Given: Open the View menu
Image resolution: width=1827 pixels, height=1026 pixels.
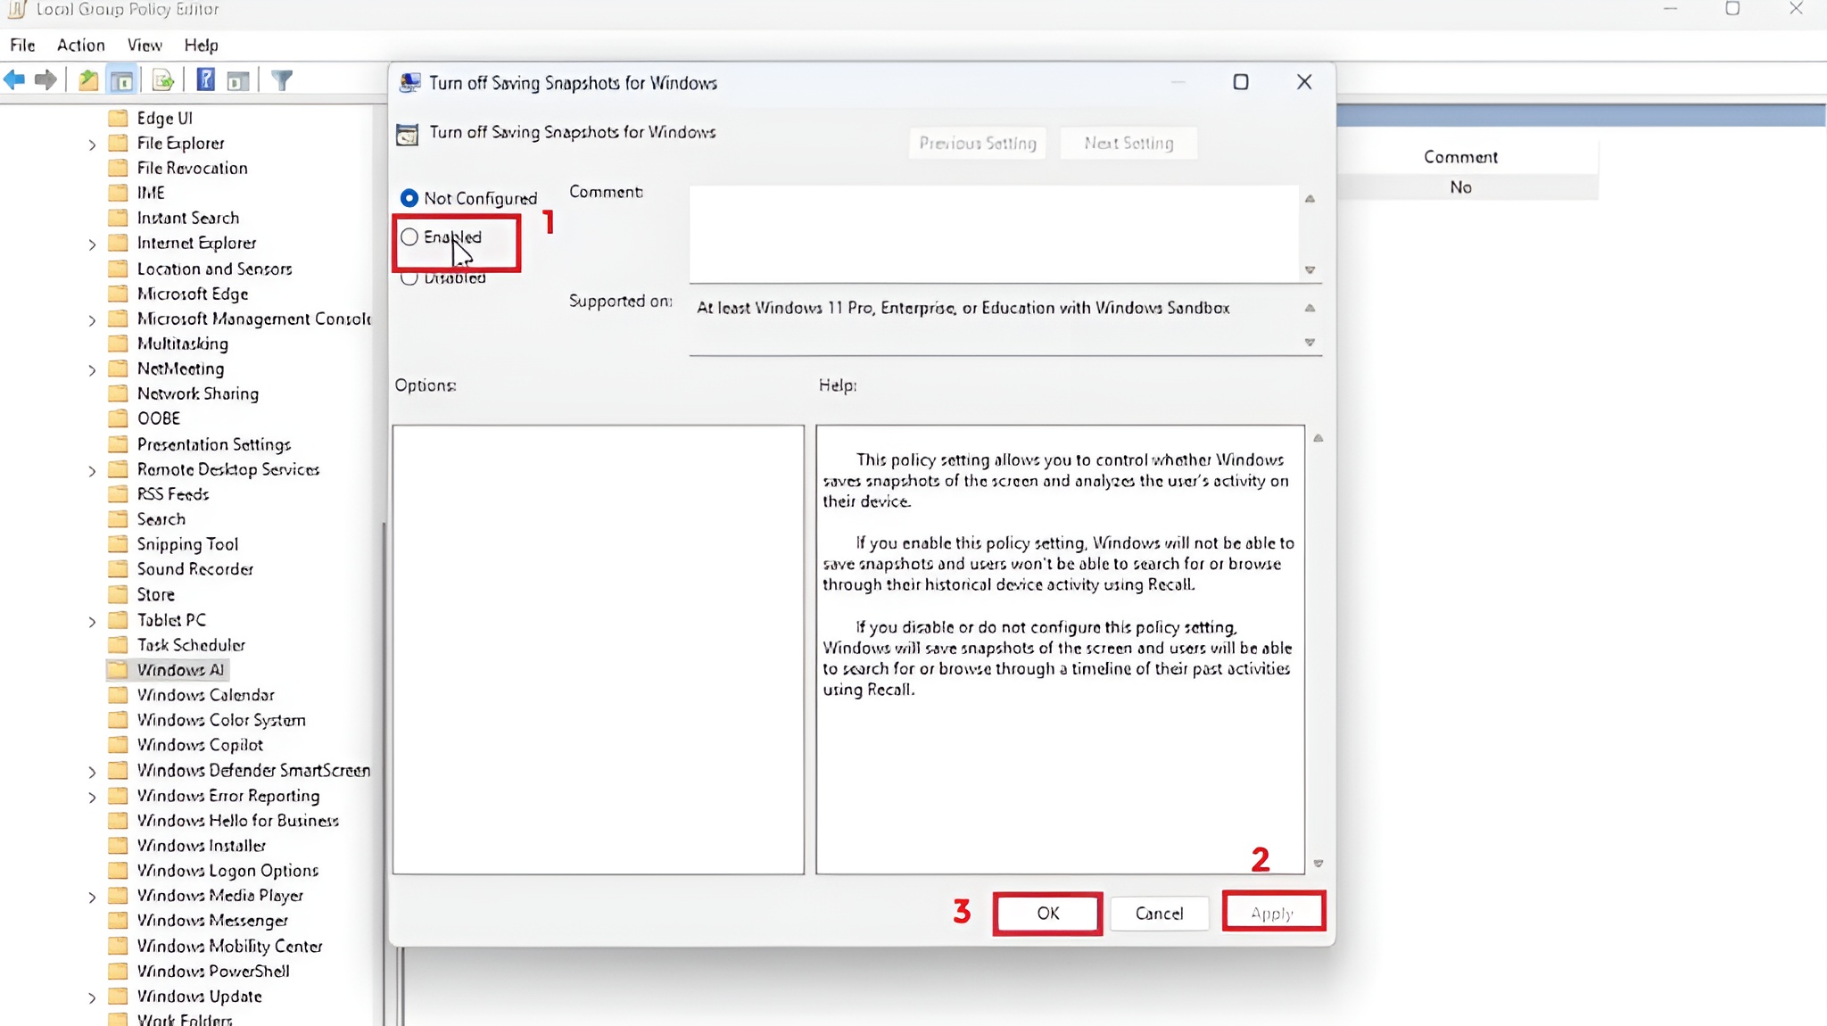Looking at the screenshot, I should pyautogui.click(x=145, y=45).
